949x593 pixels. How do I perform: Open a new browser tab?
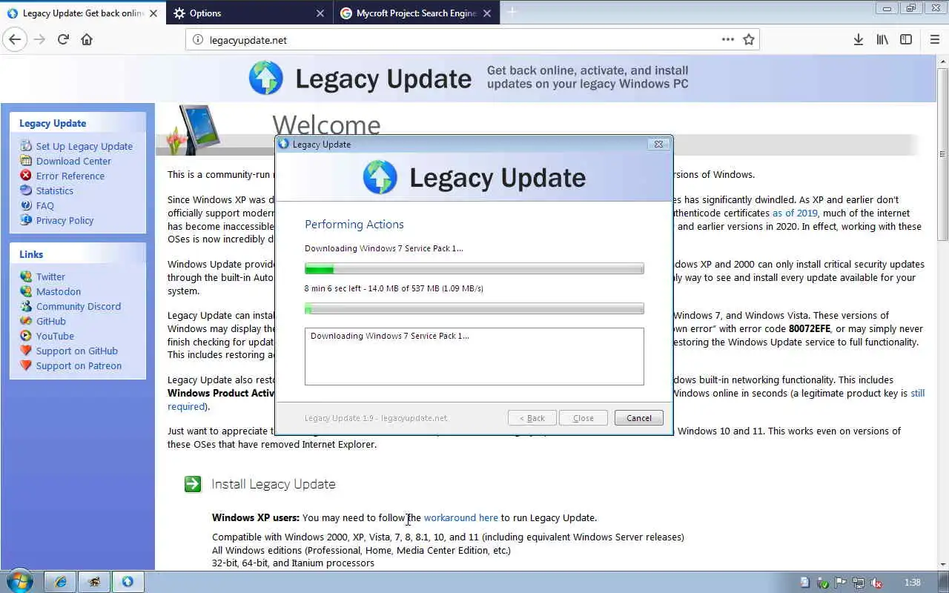pyautogui.click(x=512, y=12)
